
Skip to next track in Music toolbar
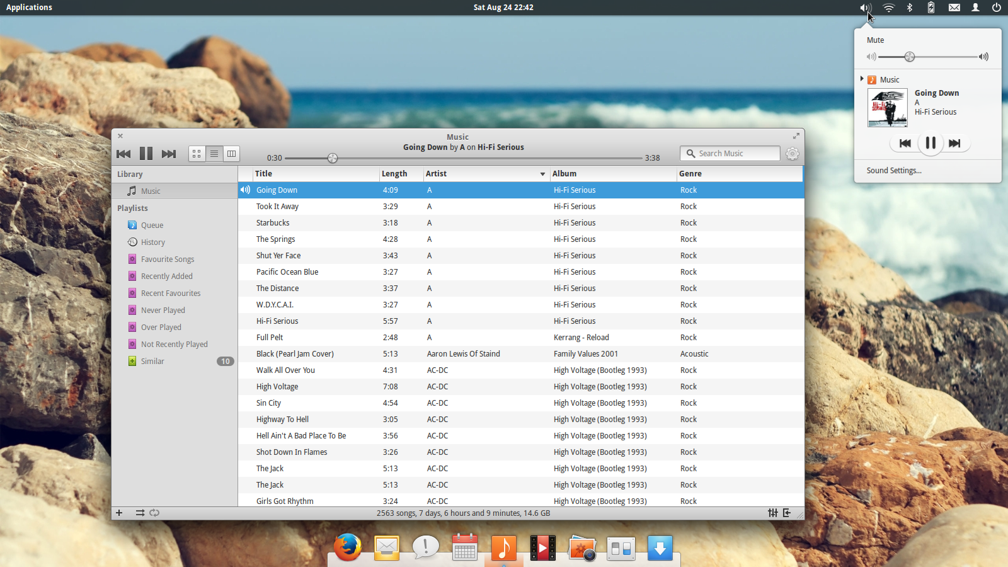168,154
